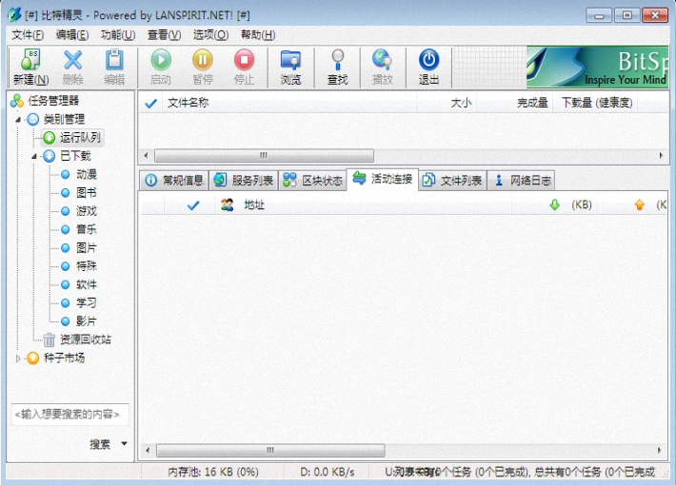Image resolution: width=676 pixels, height=485 pixels.
Task: Click the 搜索 search button
Action: pos(100,444)
